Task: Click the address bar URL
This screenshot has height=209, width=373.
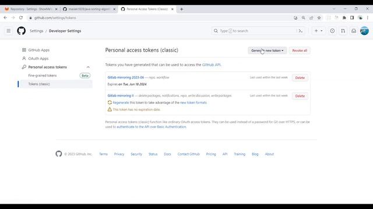Action: [x=55, y=18]
